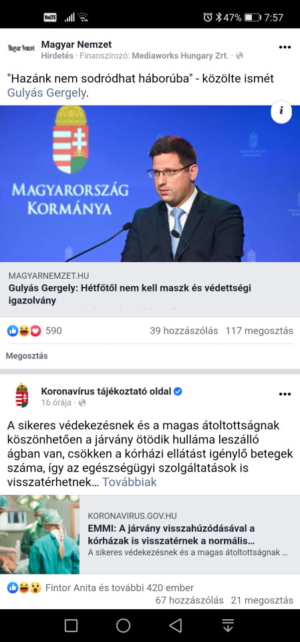Image resolution: width=300 pixels, height=642 pixels.
Task: Open the Gulyás Gergely press photo
Action: click(x=150, y=184)
